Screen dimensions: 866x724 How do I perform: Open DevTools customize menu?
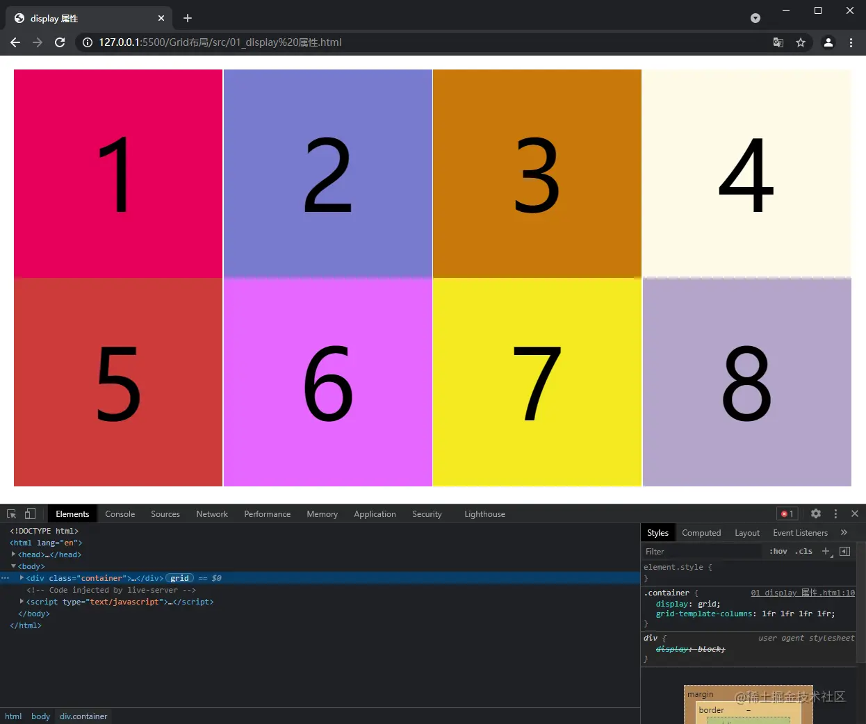click(836, 514)
